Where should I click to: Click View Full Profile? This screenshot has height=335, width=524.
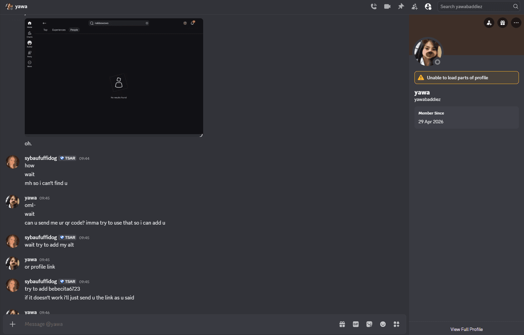point(466,329)
